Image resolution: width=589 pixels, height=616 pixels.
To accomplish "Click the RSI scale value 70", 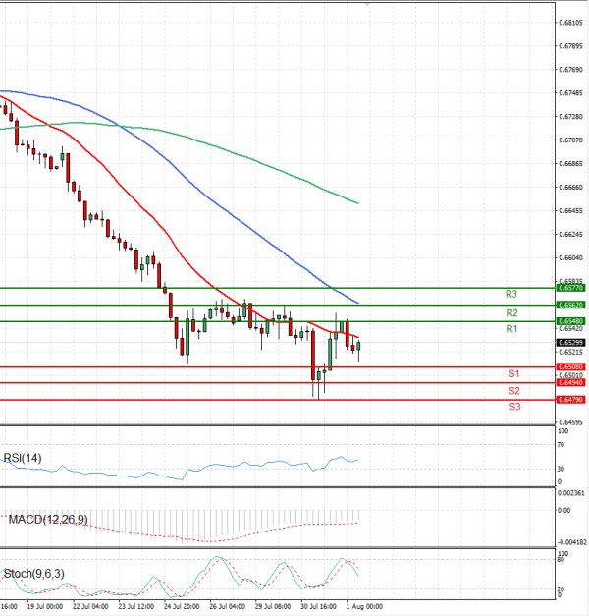I will (x=561, y=445).
